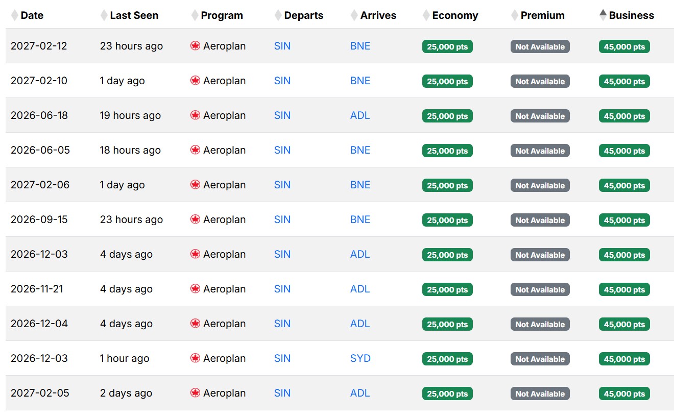Select the 2027-02-06 date cell

coord(40,185)
